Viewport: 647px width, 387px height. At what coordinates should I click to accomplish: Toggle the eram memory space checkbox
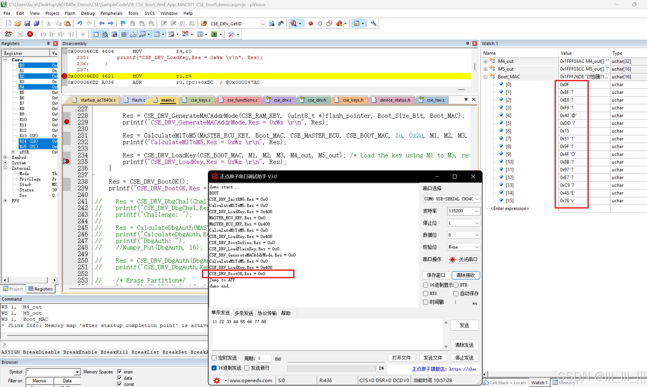(x=120, y=372)
